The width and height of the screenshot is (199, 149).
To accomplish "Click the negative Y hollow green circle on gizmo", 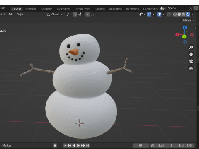I will coord(185,33).
